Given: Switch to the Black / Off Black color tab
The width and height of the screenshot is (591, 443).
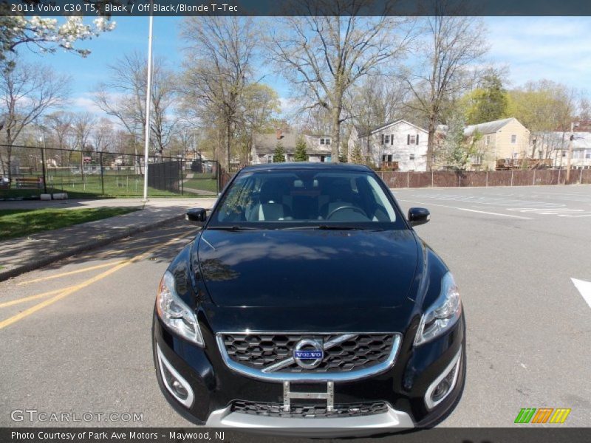Looking at the screenshot, I should pyautogui.click(x=133, y=6).
